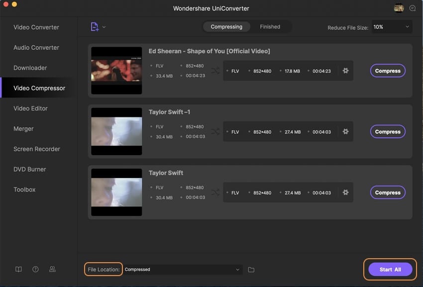Viewport: 423px width, 287px height.
Task: Expand the Add Files dropdown arrow
Action: 104,27
